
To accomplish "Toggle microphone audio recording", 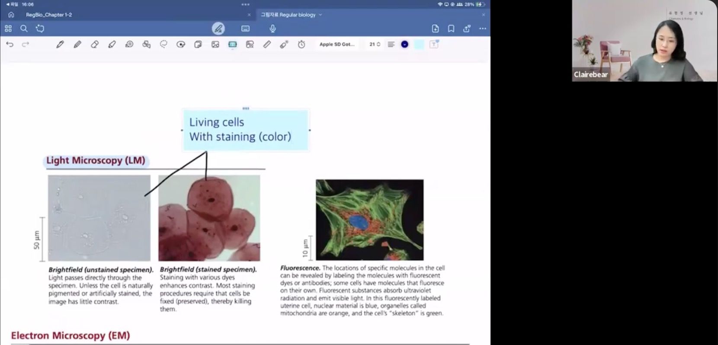I will [272, 29].
